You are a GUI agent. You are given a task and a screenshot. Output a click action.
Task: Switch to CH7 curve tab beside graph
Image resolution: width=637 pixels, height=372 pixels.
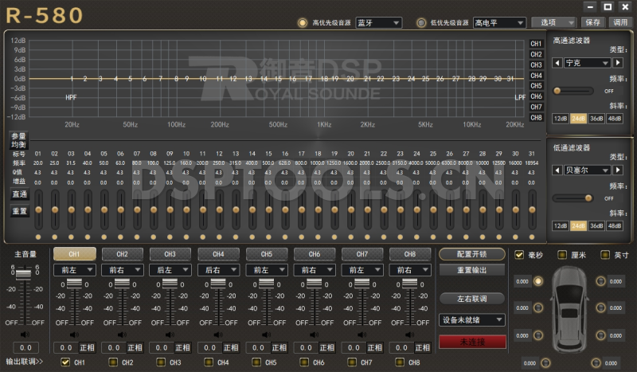click(x=536, y=107)
